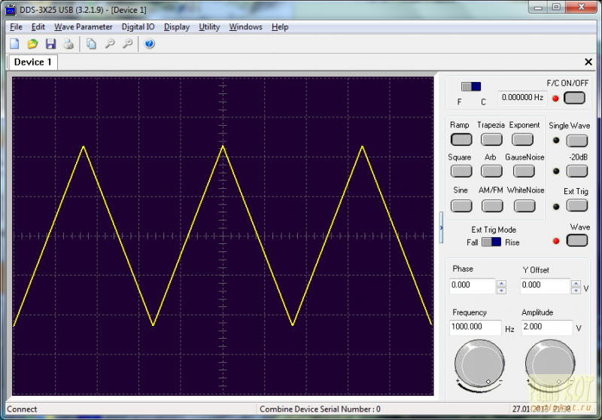
Task: Open the Wave Parameter menu
Action: [x=83, y=27]
